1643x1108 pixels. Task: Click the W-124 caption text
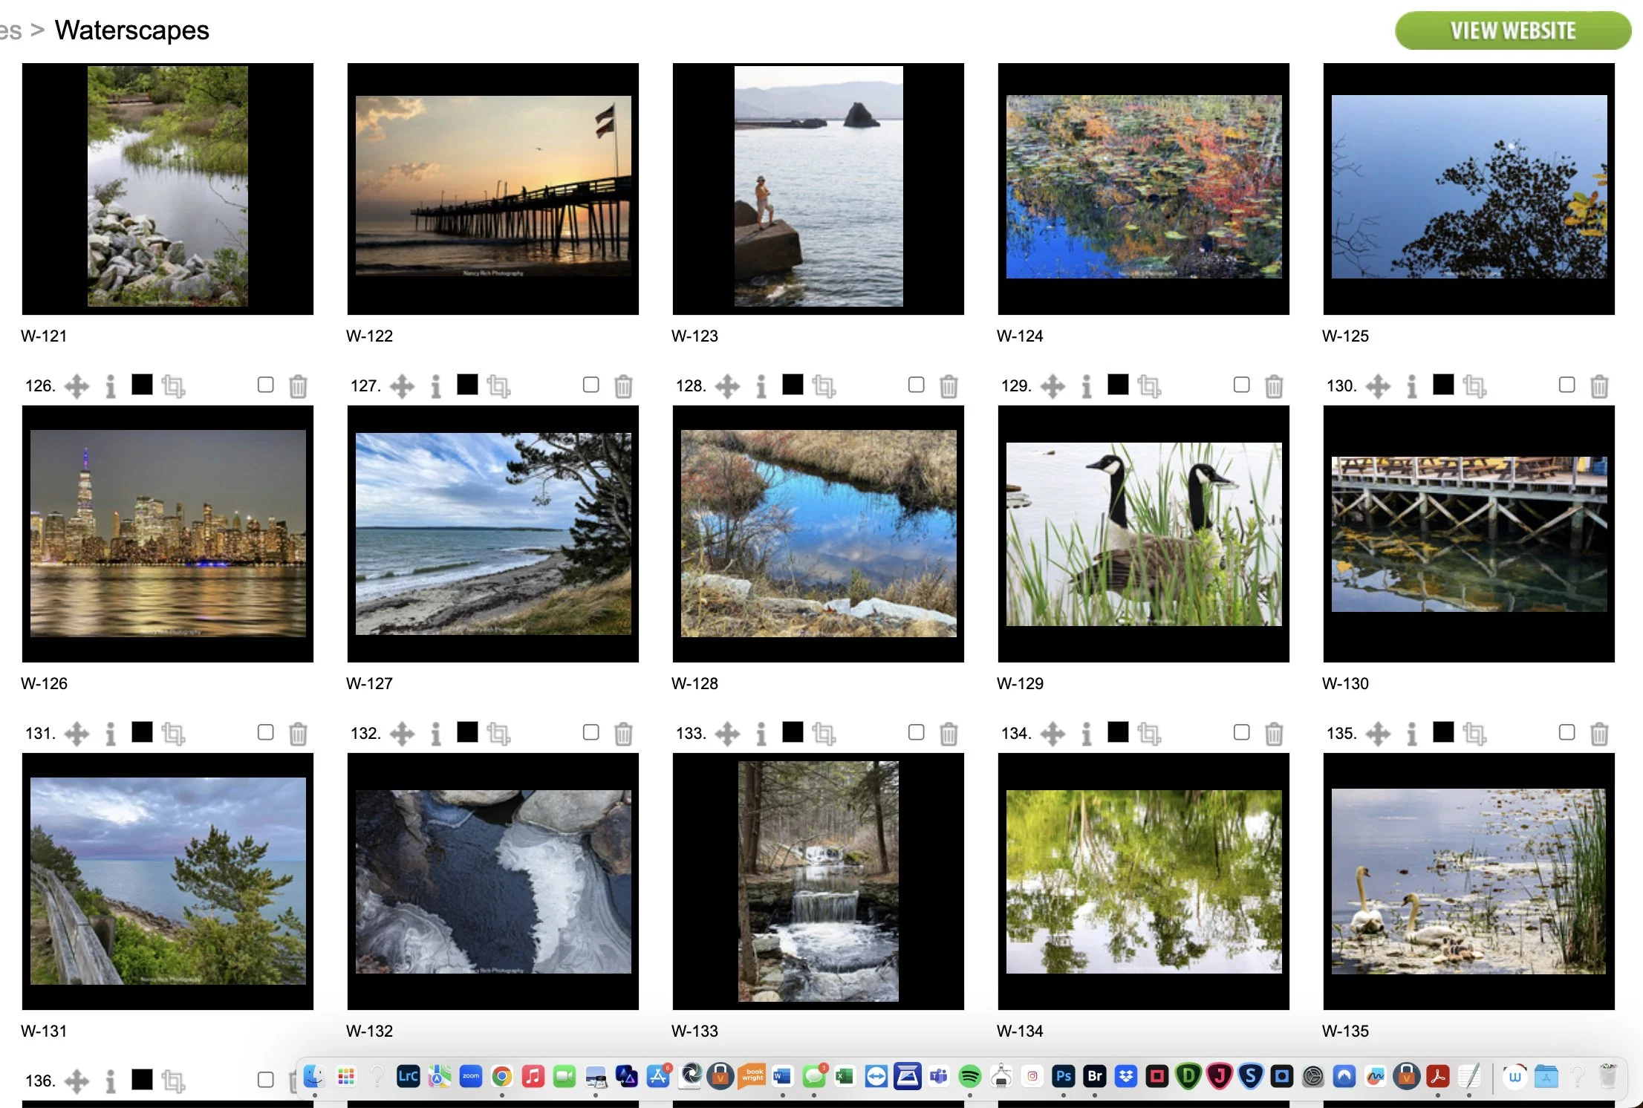(1020, 336)
